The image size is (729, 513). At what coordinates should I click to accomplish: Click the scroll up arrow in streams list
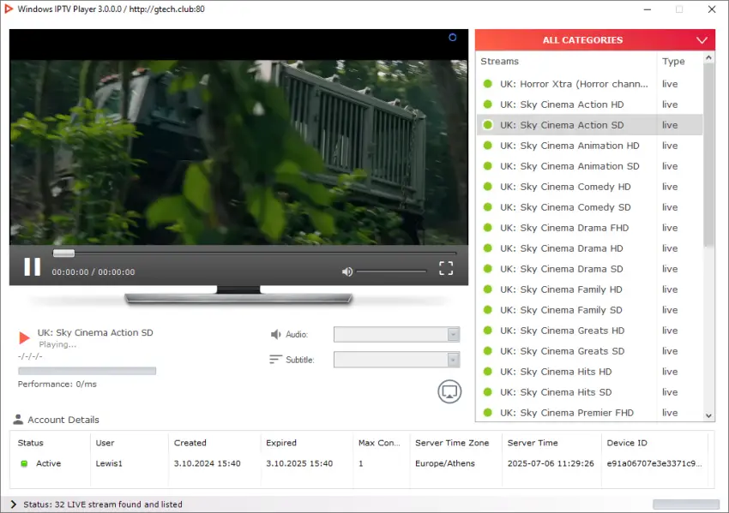coord(708,57)
